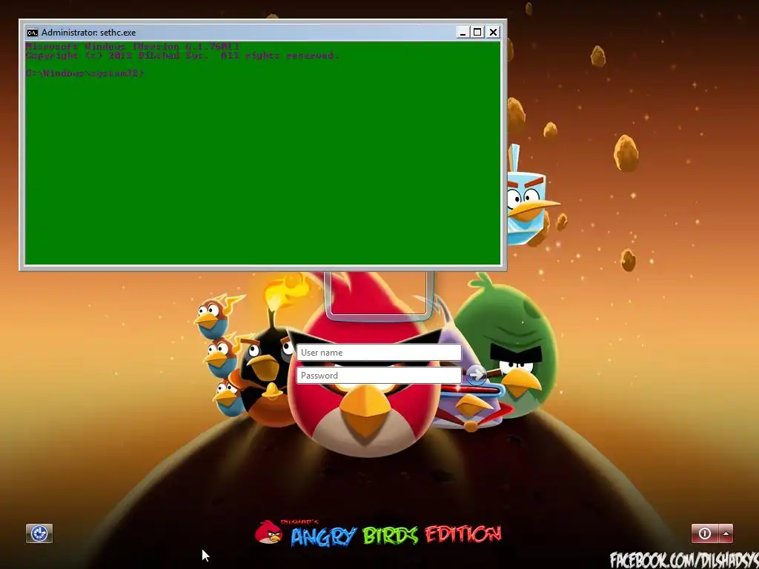Minimize the Administrator: sethc.exe window
Viewport: 759px width, 569px height.
(x=463, y=33)
